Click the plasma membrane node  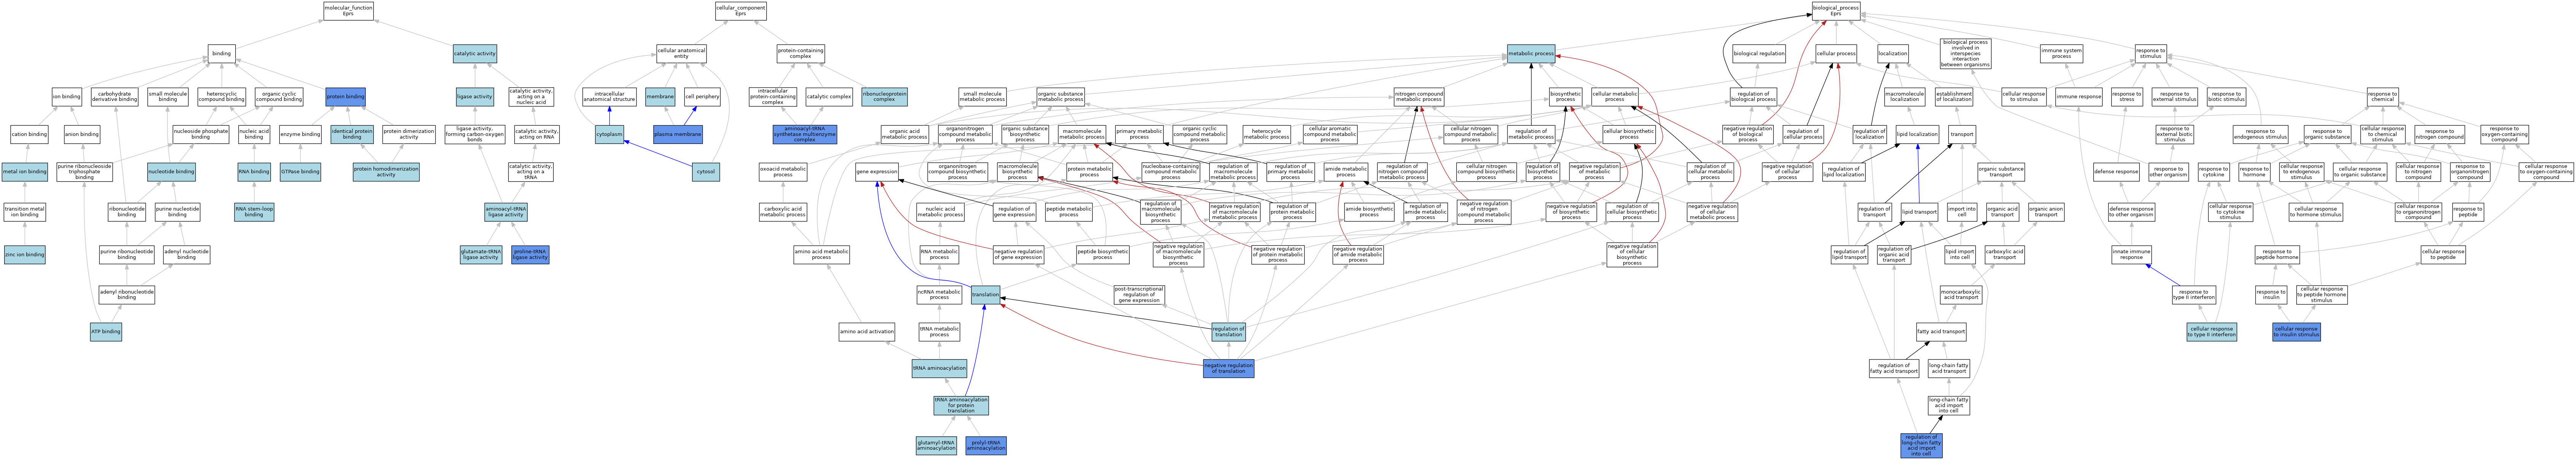678,134
